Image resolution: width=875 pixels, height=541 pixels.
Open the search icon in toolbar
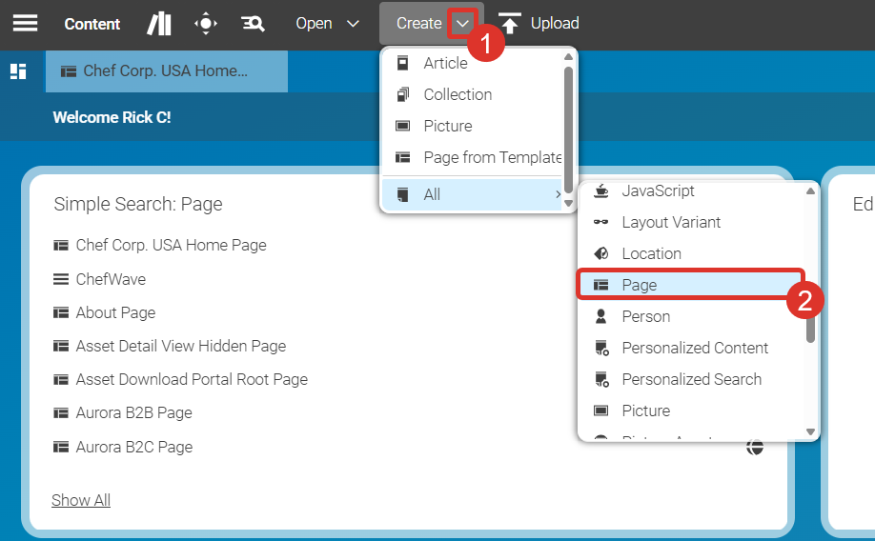(253, 23)
